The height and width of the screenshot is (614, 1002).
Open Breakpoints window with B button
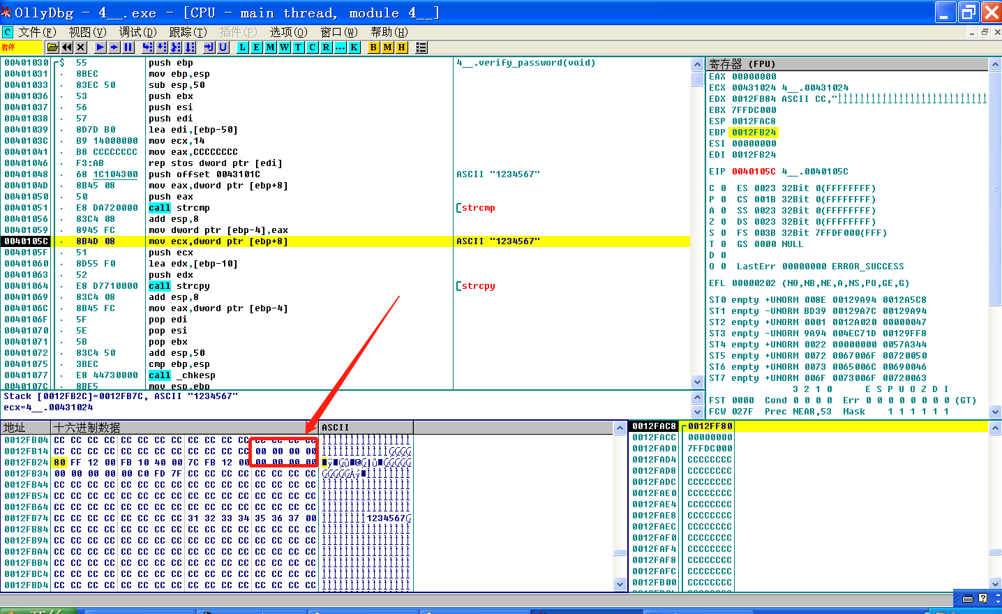(x=373, y=47)
